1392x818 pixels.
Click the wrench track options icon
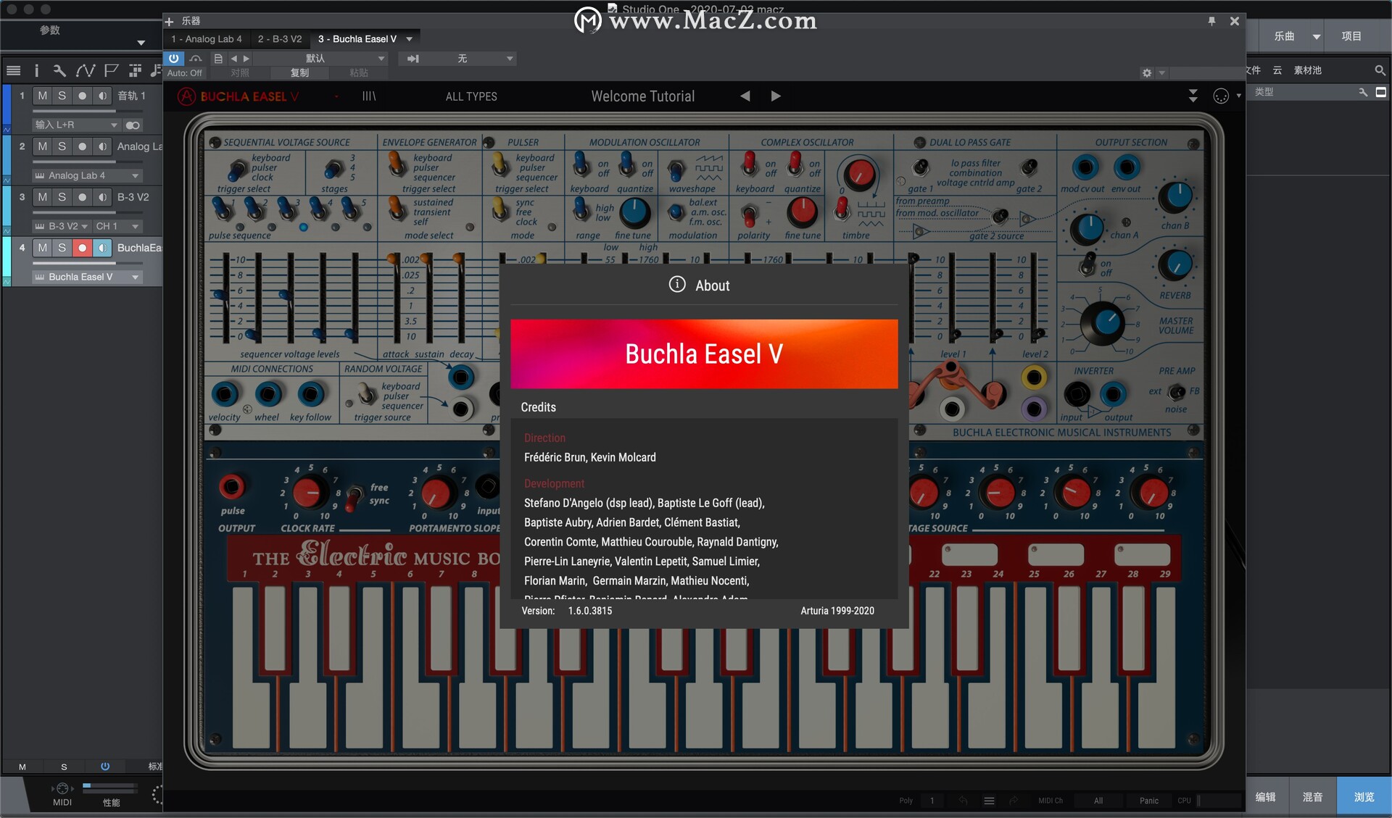(59, 70)
